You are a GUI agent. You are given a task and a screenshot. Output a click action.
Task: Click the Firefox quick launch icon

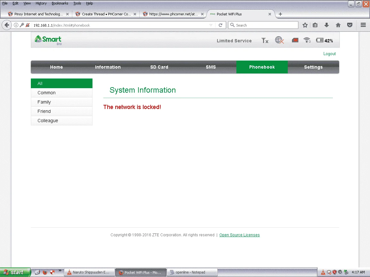(x=45, y=272)
